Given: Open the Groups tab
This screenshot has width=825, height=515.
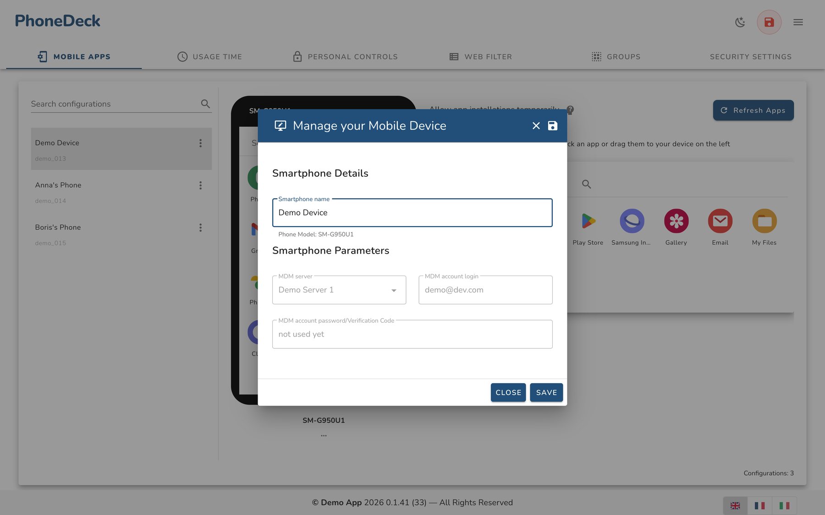Looking at the screenshot, I should pos(616,57).
